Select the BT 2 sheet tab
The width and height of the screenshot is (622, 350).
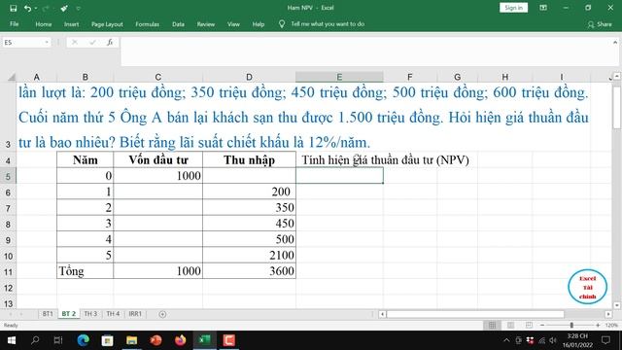pos(69,314)
